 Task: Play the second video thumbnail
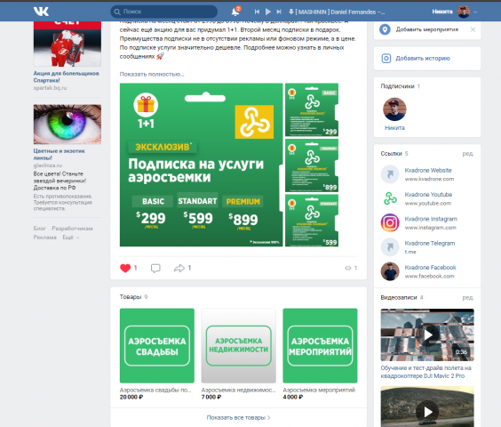[427, 412]
